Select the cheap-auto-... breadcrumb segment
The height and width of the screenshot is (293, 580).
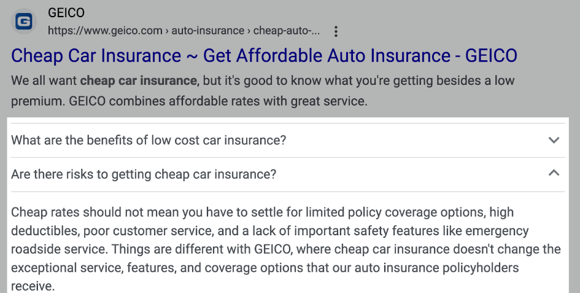[x=287, y=31]
